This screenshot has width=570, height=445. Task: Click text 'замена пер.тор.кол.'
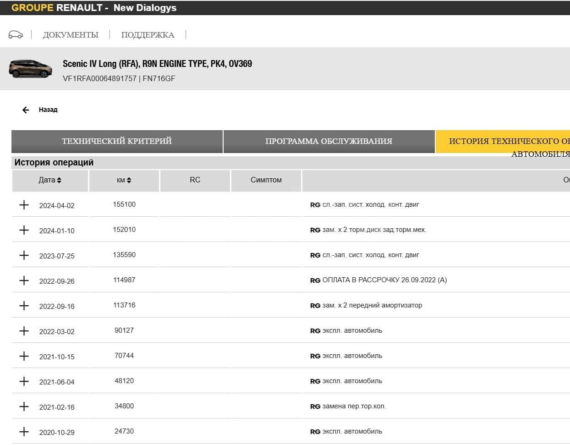[354, 406]
